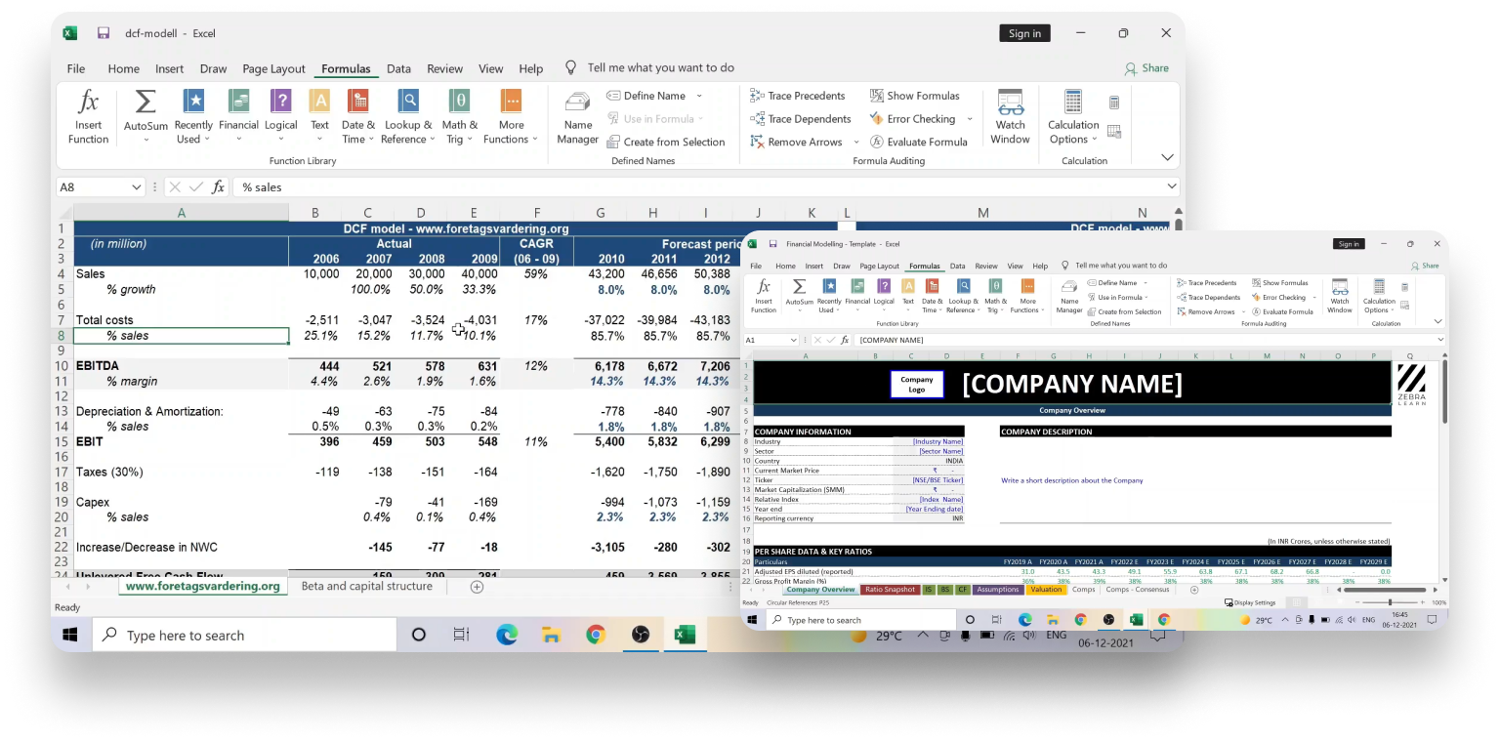Collapse the ribbon with the chevron
1500x742 pixels.
(1168, 156)
